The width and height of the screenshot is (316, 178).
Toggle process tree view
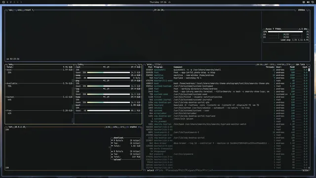click(x=288, y=64)
